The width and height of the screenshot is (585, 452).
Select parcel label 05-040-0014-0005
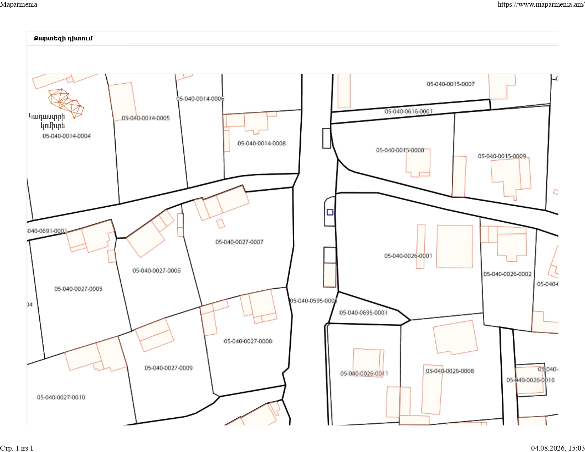146,118
